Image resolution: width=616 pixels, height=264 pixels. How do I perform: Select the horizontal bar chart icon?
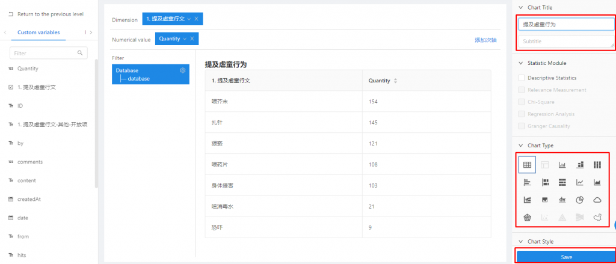pyautogui.click(x=527, y=182)
